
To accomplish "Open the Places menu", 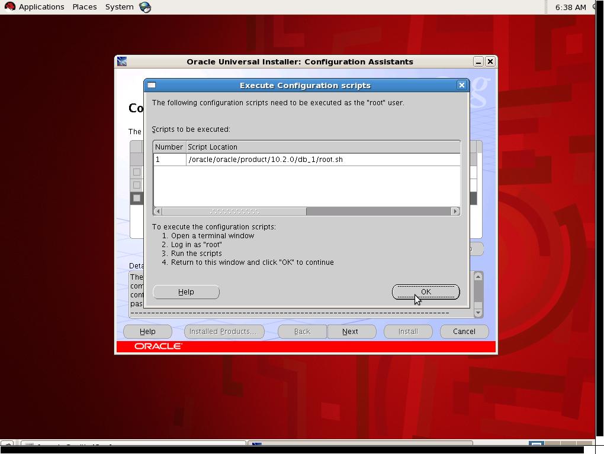I will pyautogui.click(x=84, y=7).
